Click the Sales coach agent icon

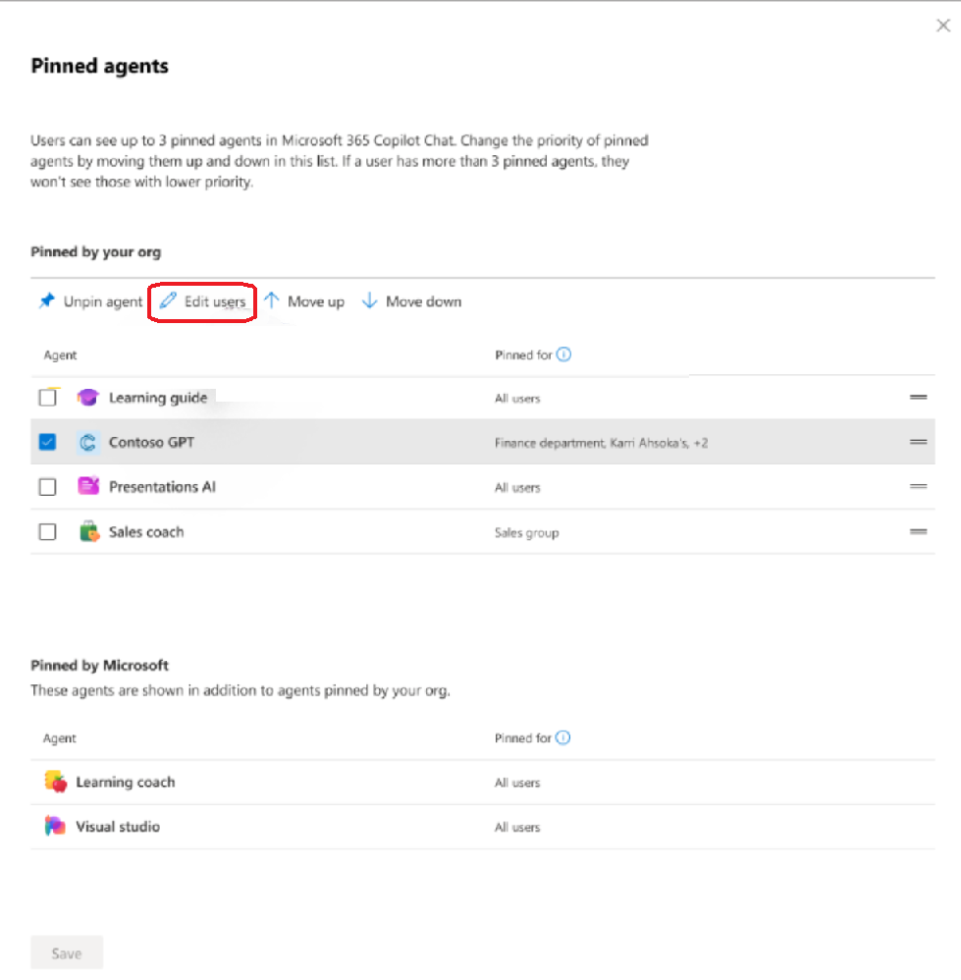point(88,532)
